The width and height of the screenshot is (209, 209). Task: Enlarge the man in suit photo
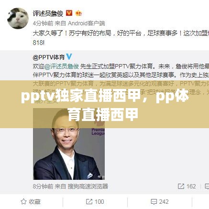(69, 144)
